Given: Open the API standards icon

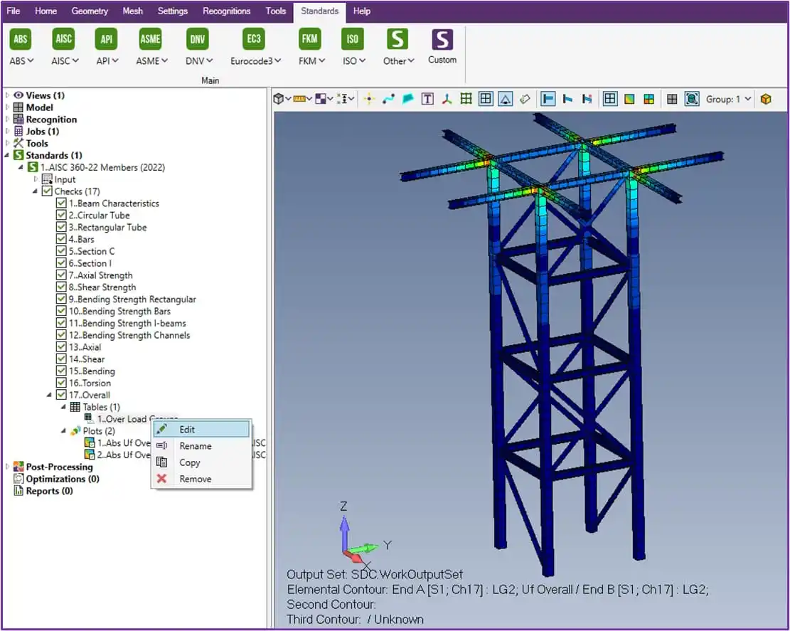Looking at the screenshot, I should (x=107, y=39).
